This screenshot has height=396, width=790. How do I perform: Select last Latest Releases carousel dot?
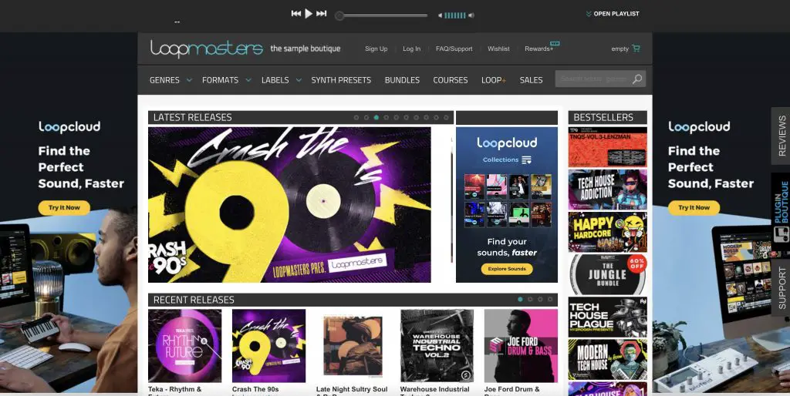pos(447,117)
